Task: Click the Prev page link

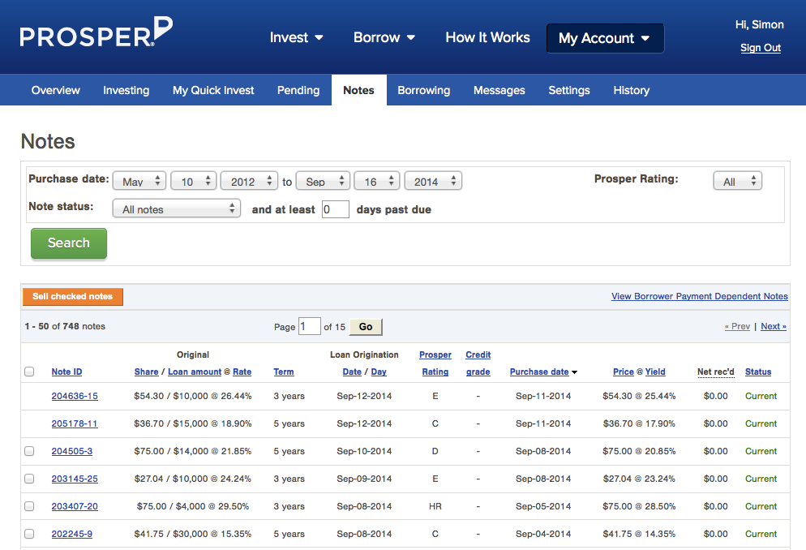Action: pos(737,326)
